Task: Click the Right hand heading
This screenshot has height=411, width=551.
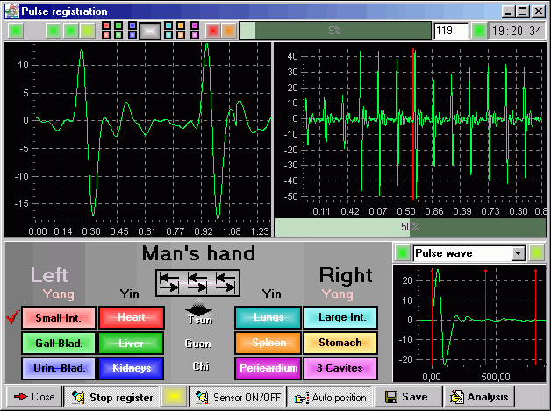Action: 346,275
